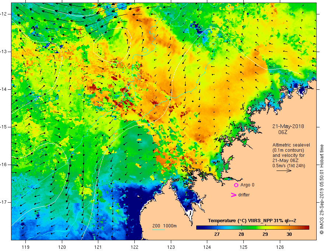Click the 'Altimetric sealevel' legend text

point(291,145)
